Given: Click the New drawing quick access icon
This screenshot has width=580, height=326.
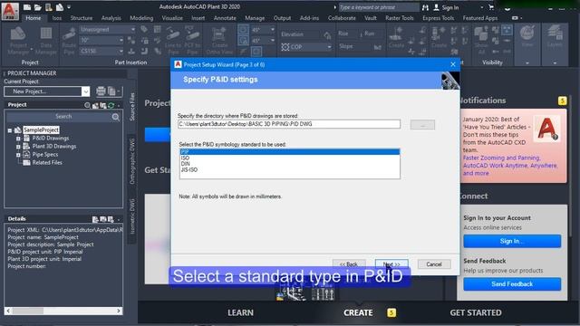Looking at the screenshot, I should point(27,6).
